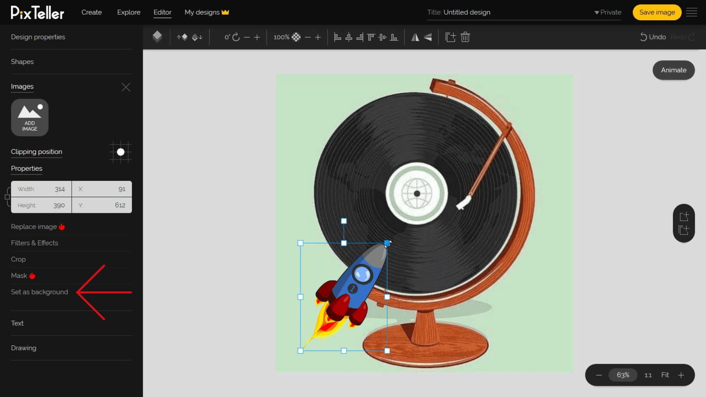Open the Explore menu item
Image resolution: width=706 pixels, height=397 pixels.
click(x=128, y=12)
